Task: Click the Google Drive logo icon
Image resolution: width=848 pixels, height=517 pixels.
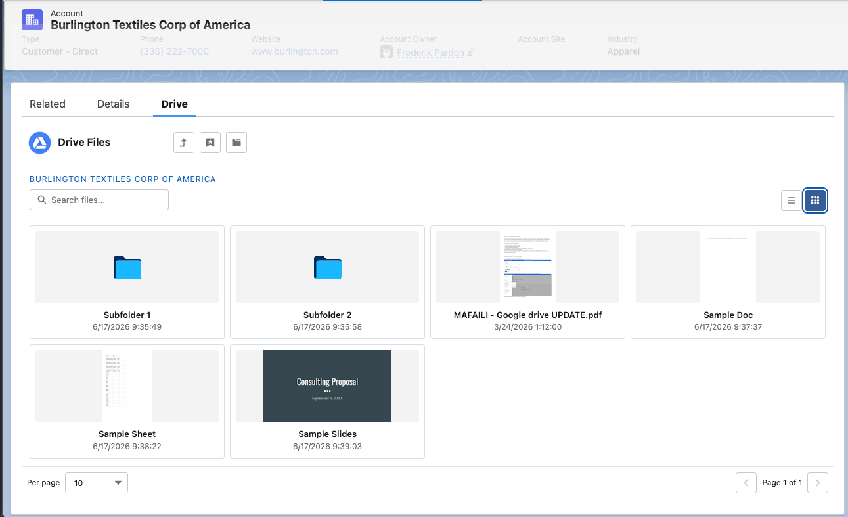Action: click(40, 143)
